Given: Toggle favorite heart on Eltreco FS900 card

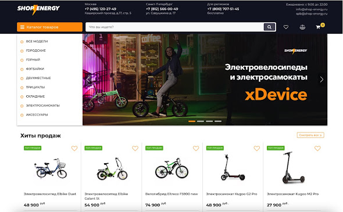Looking at the screenshot, I should click(x=196, y=149).
